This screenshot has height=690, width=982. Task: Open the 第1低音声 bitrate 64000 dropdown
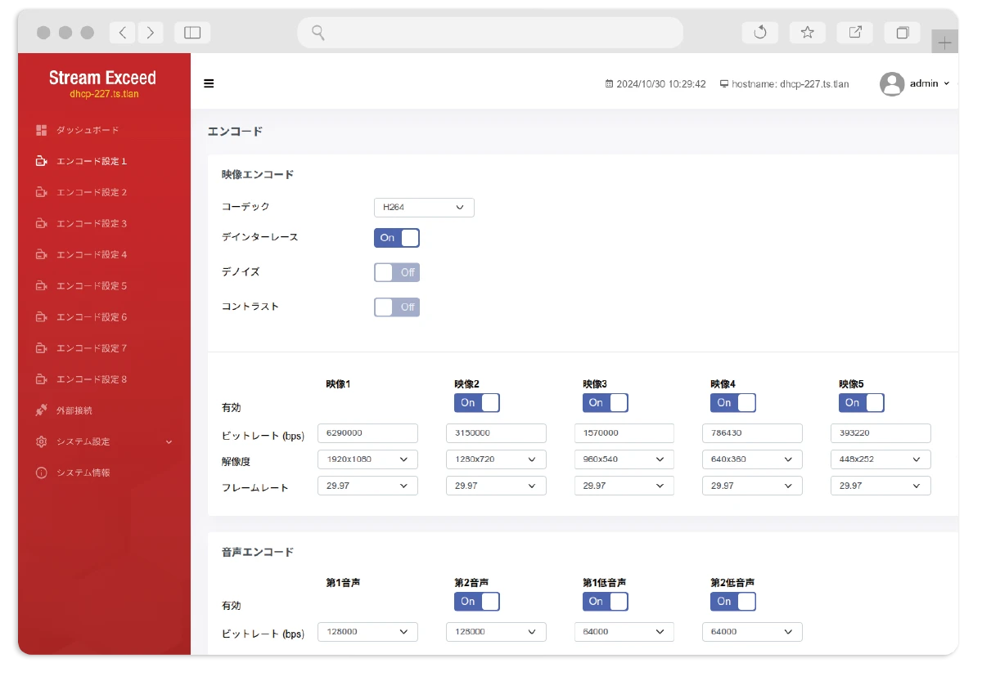[x=624, y=632]
